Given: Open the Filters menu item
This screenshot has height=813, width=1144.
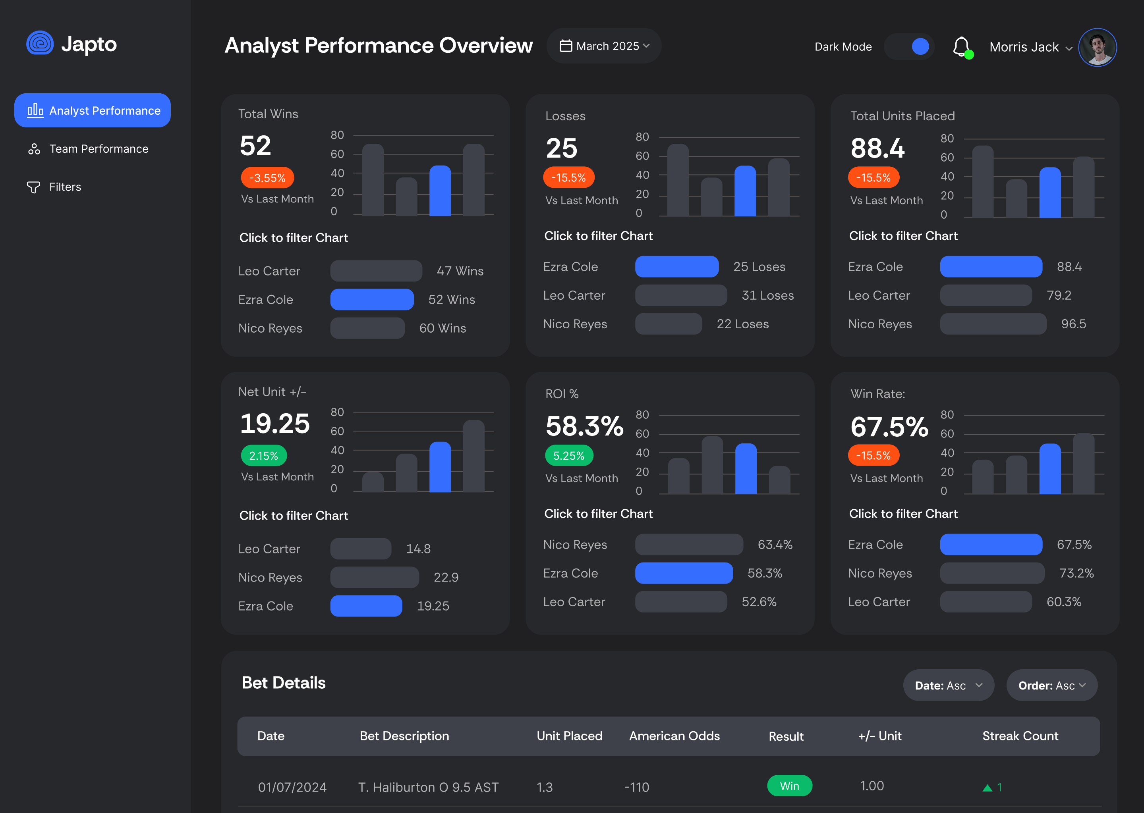Looking at the screenshot, I should [x=65, y=187].
